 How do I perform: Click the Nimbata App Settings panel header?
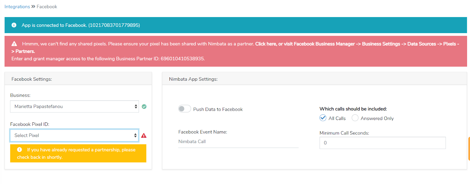[x=314, y=79]
